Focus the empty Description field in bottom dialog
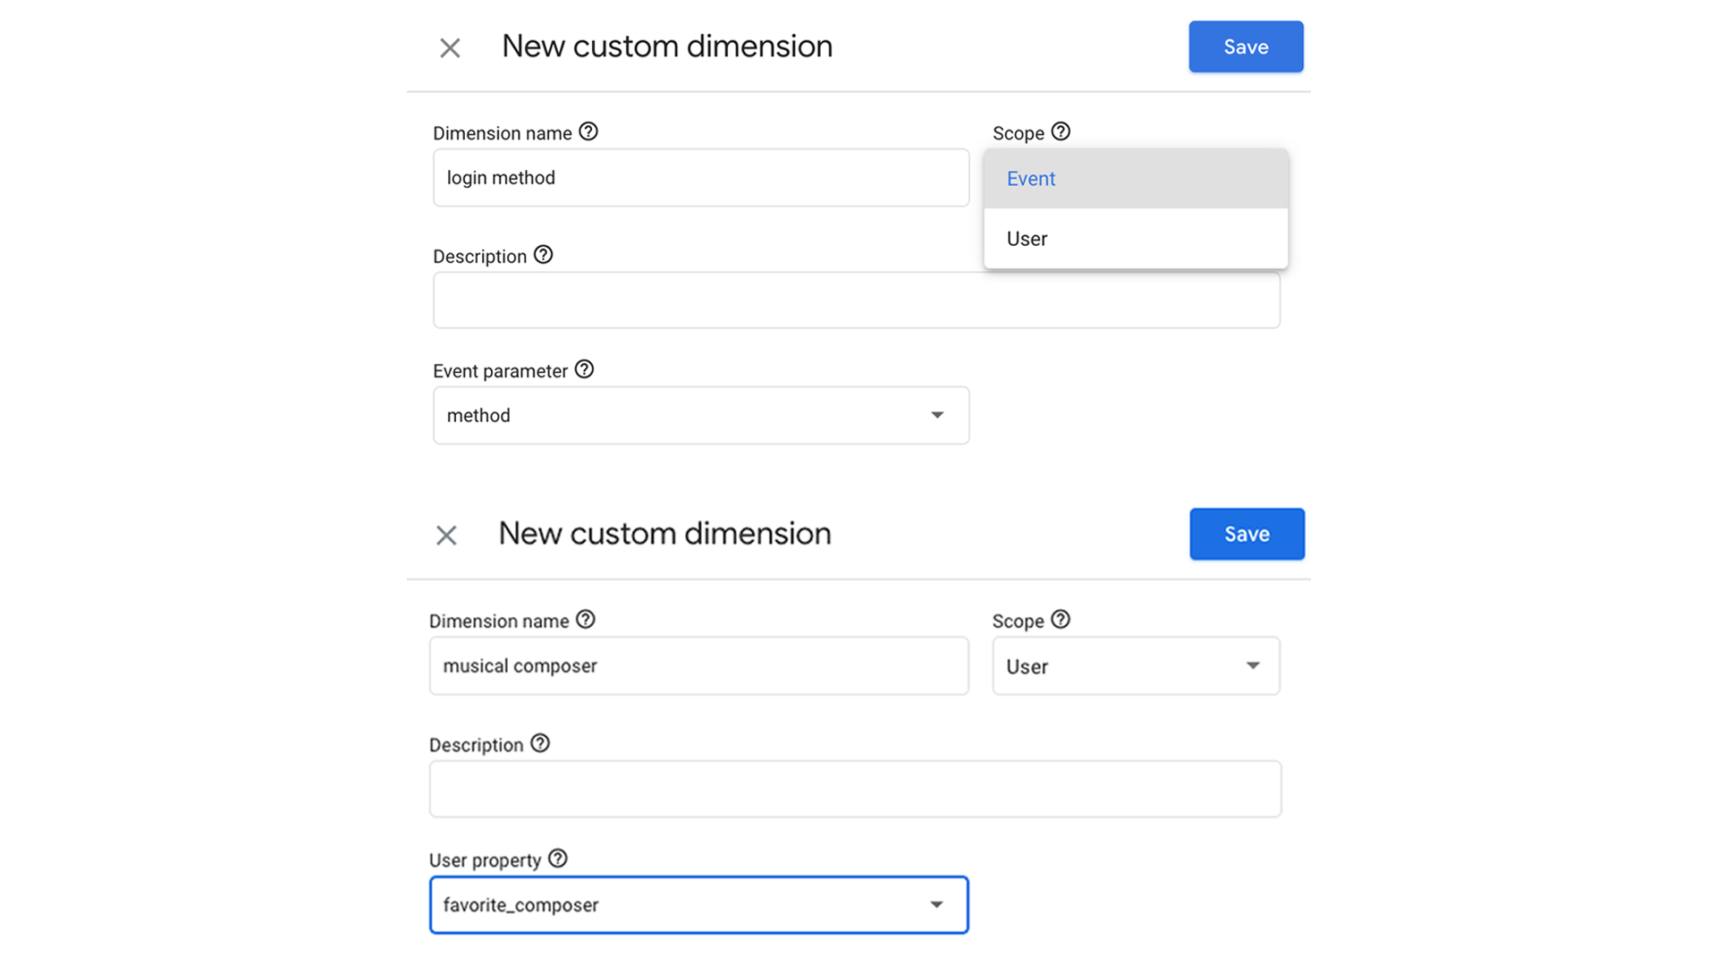 tap(854, 789)
